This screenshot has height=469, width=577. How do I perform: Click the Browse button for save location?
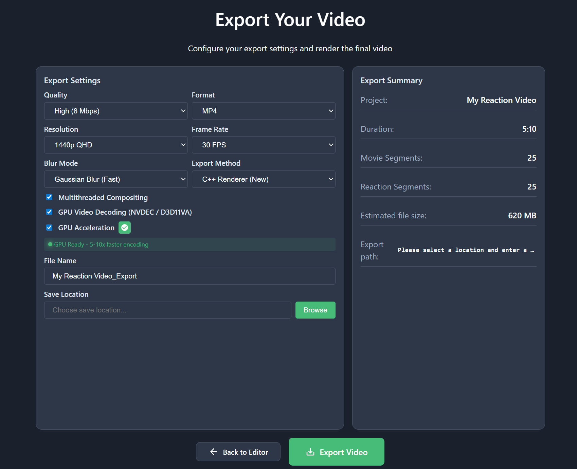point(315,310)
